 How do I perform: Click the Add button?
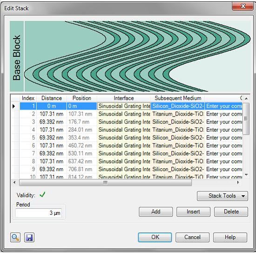156,212
